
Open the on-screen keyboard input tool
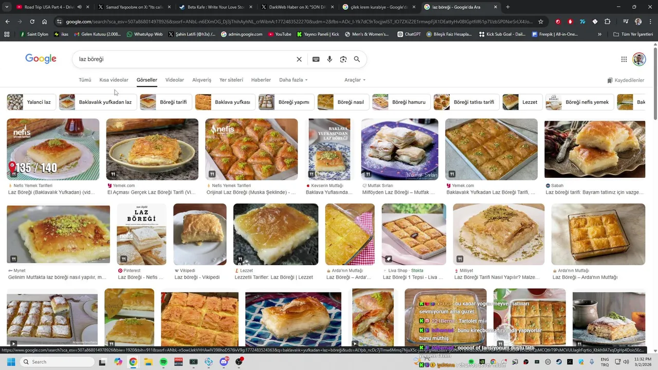(316, 59)
